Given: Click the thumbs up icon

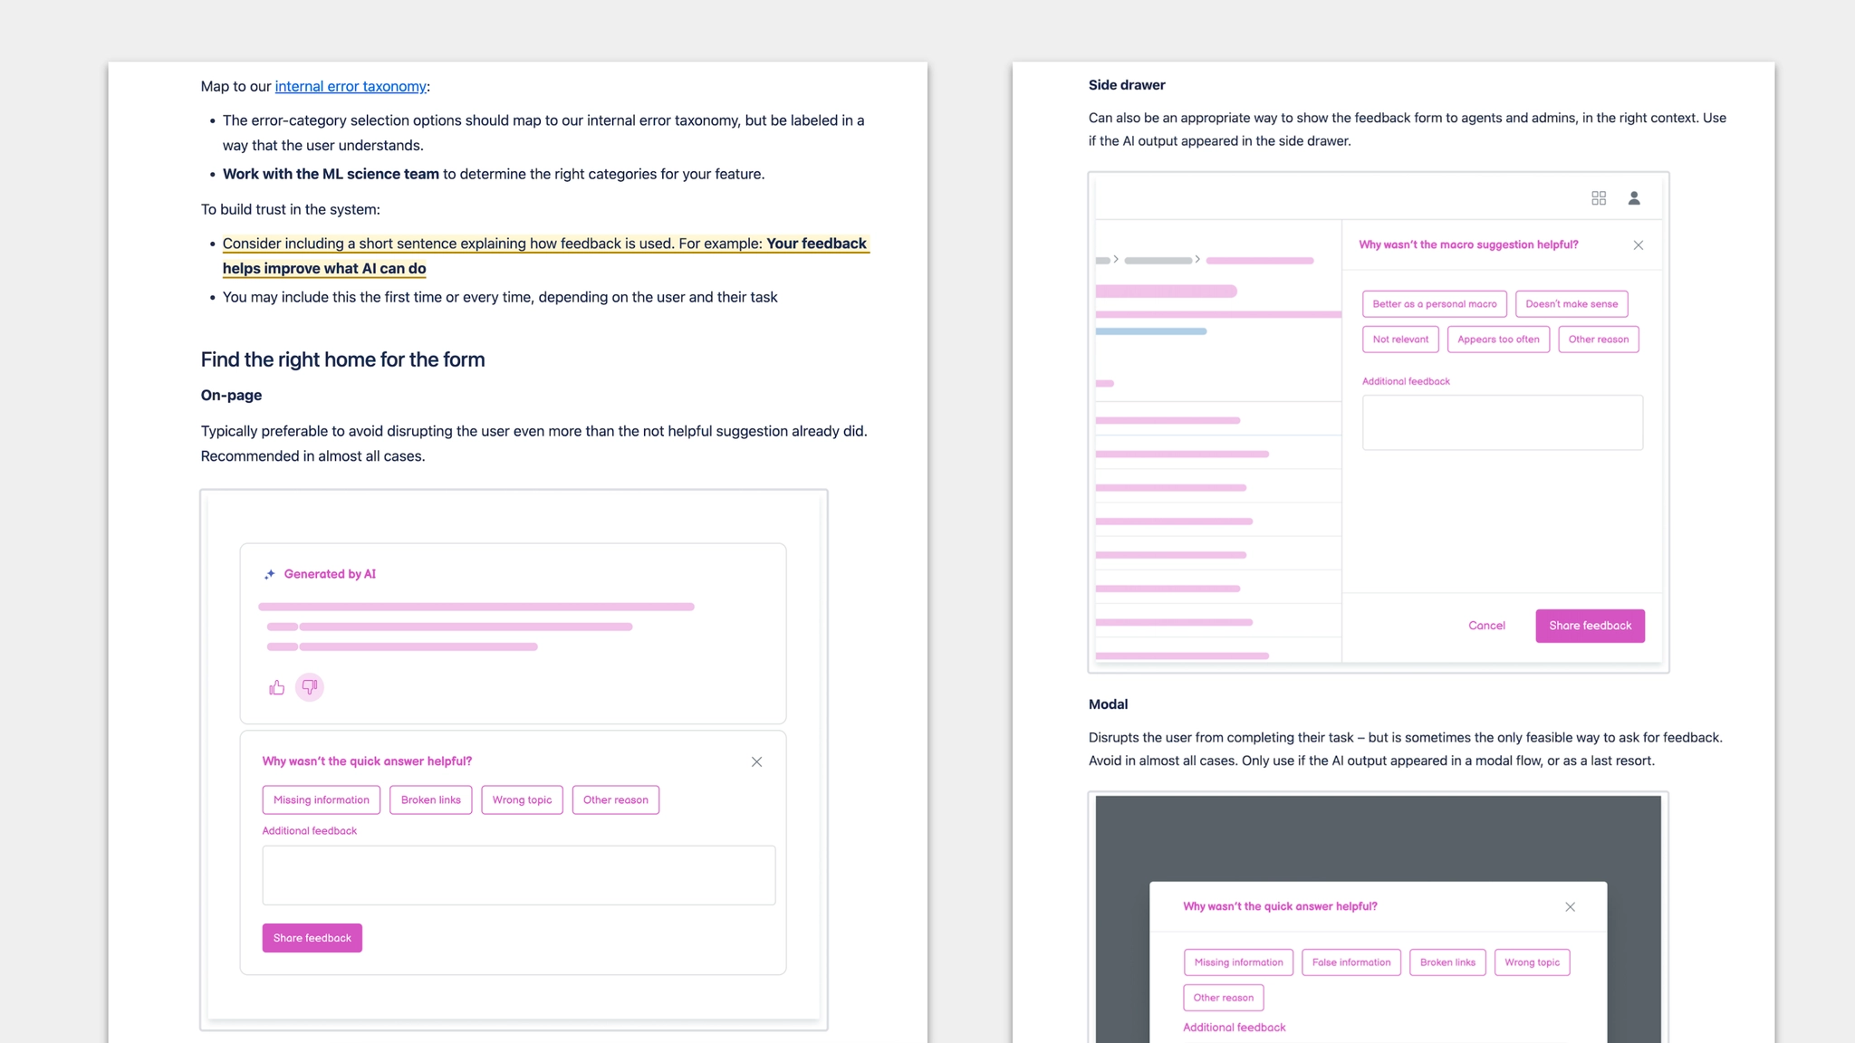Looking at the screenshot, I should 276,688.
